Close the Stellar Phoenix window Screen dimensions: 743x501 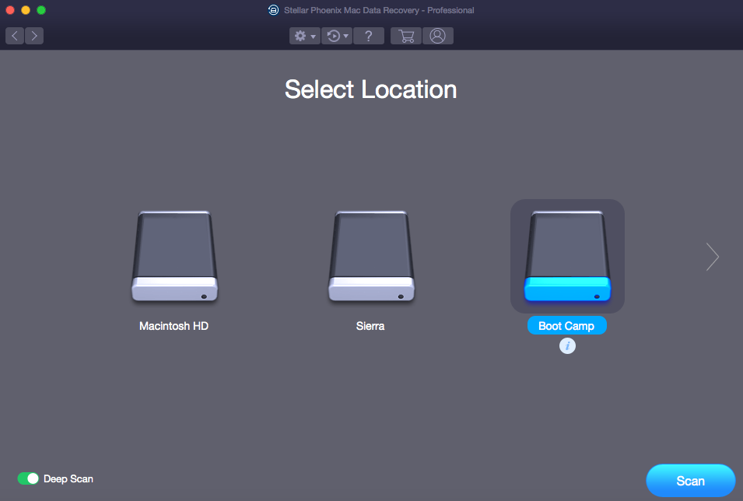[11, 10]
